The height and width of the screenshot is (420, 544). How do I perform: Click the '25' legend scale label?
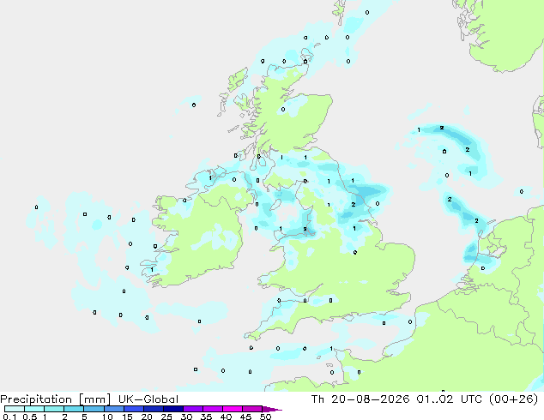pyautogui.click(x=166, y=417)
